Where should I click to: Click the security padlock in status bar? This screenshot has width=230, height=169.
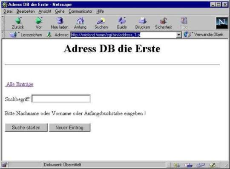(x=5, y=165)
